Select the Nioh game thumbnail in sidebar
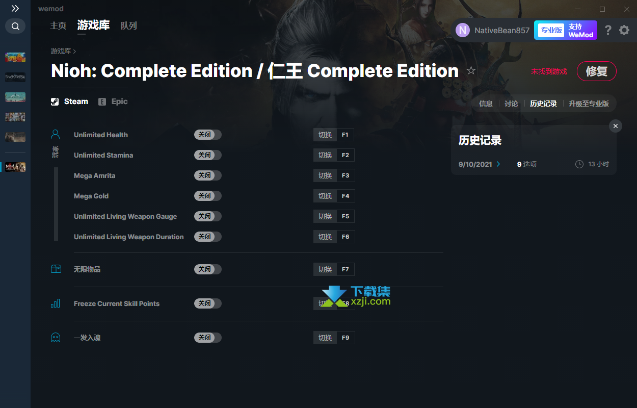Image resolution: width=637 pixels, height=408 pixels. click(x=15, y=167)
